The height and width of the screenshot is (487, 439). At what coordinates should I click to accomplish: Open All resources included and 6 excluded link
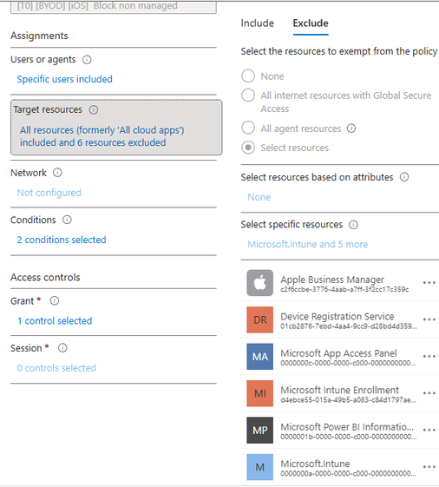point(102,136)
